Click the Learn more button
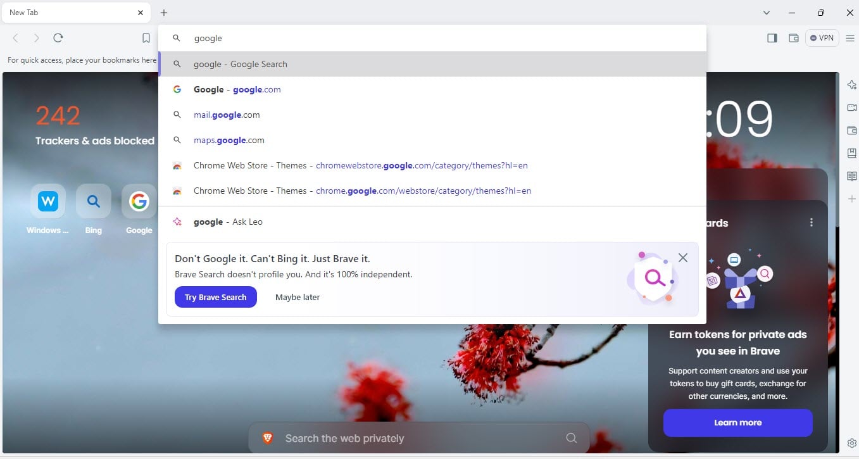Screen dimensions: 859x459 [x=738, y=422]
